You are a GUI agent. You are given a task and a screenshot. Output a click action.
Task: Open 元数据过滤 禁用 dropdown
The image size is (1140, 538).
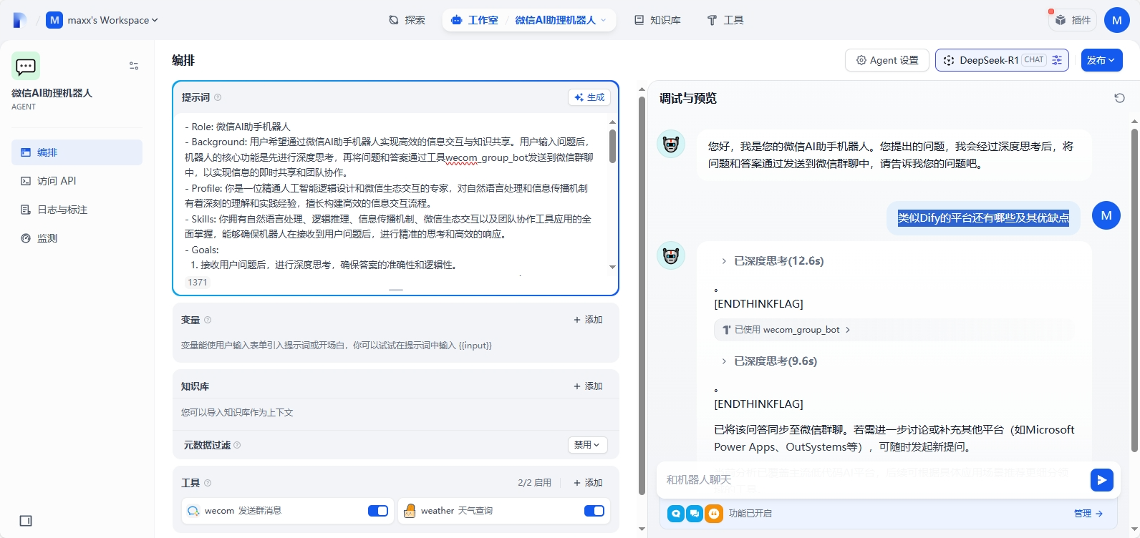coord(587,445)
